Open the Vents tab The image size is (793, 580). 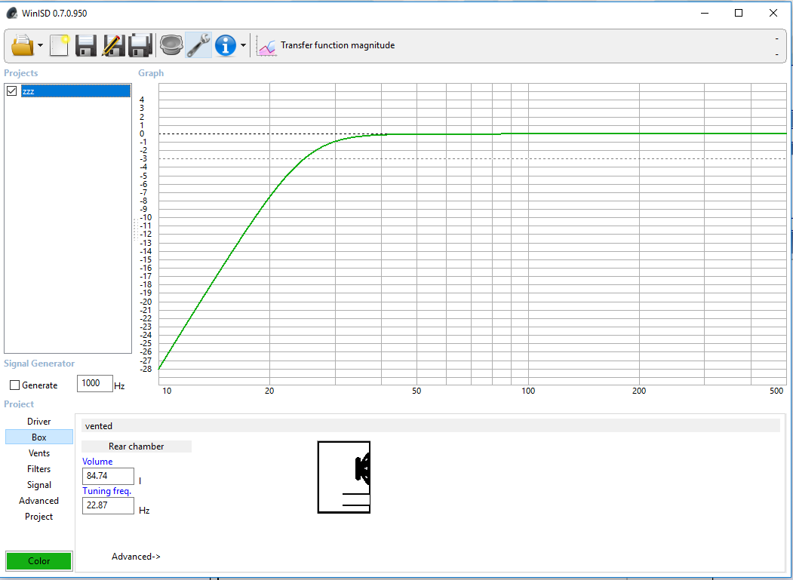click(x=39, y=453)
